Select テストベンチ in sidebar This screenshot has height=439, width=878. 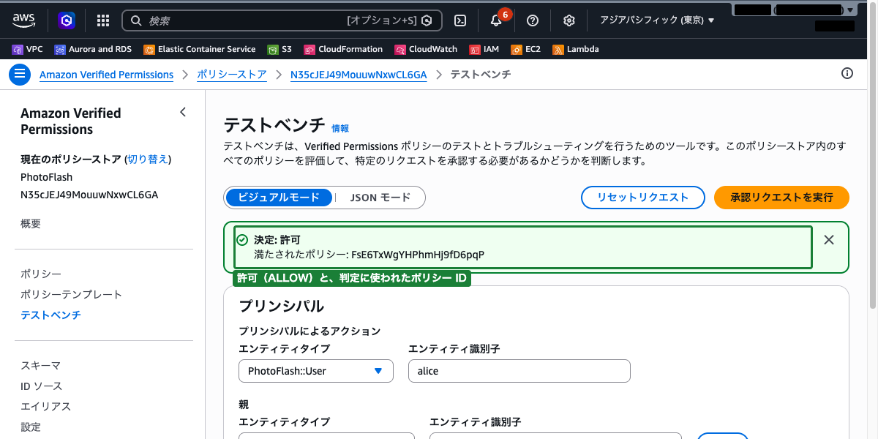[50, 315]
